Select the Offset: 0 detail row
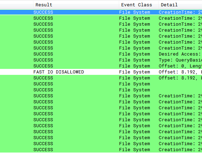Image resolution: width=202 pixels, height=155 pixels. [101, 66]
